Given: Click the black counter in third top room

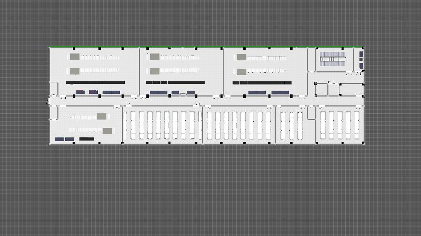Looking at the screenshot, I should pyautogui.click(x=262, y=83).
